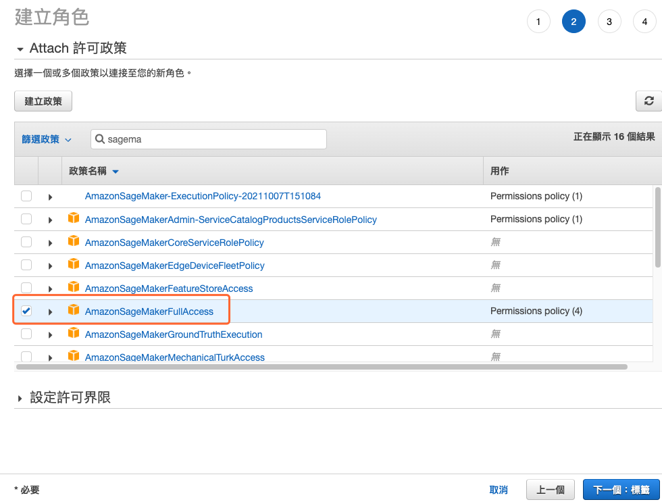Open the 篩選政策 filter dropdown
Image resolution: width=662 pixels, height=502 pixels.
coord(47,139)
